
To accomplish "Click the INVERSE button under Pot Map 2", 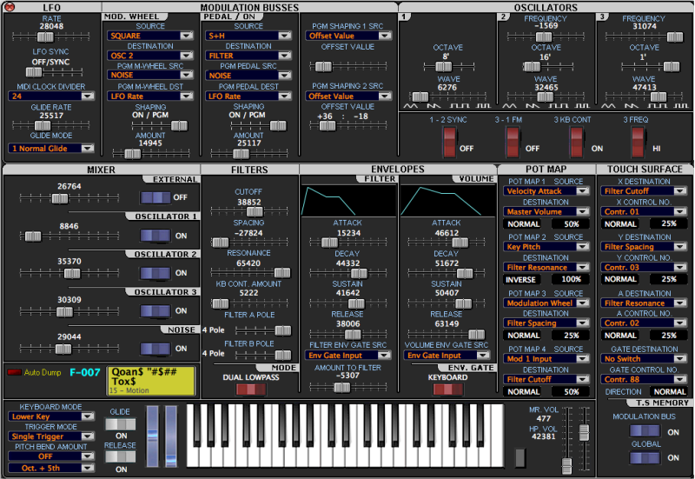I will click(x=523, y=279).
